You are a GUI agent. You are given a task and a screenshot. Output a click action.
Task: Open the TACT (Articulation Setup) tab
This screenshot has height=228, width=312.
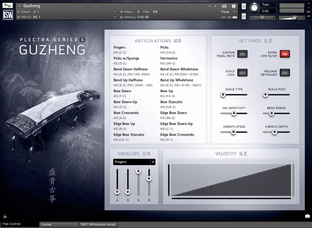click(x=98, y=224)
